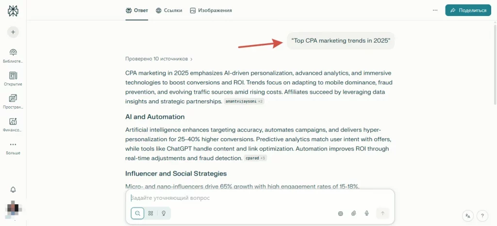Open the Открытие discover page
The height and width of the screenshot is (226, 497).
tap(13, 79)
